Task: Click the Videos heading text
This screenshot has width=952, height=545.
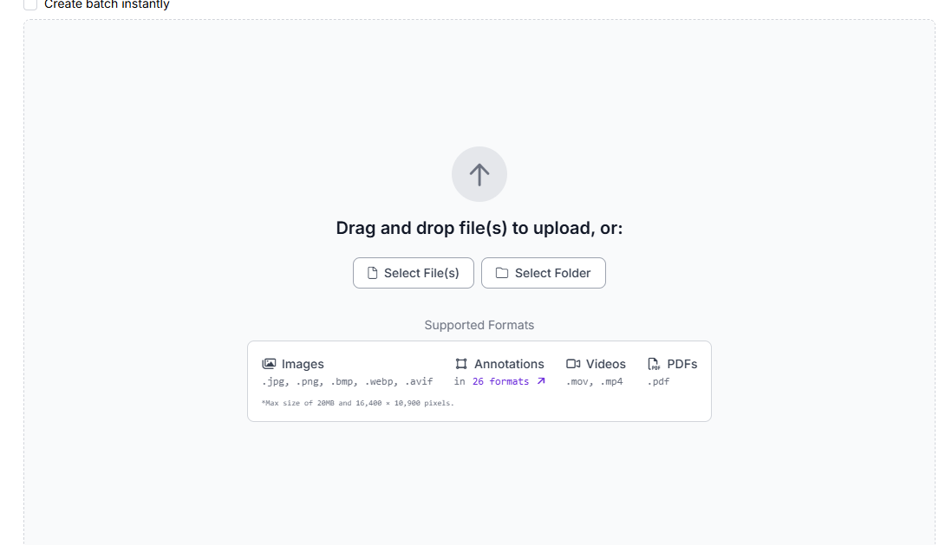Action: pyautogui.click(x=605, y=364)
